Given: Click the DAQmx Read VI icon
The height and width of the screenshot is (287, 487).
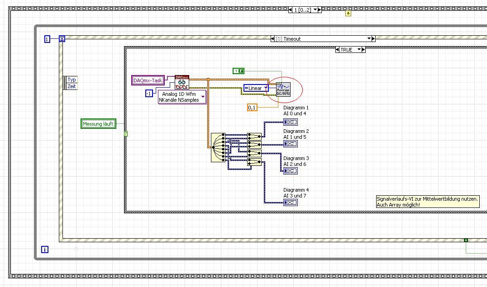Looking at the screenshot, I should 181,82.
